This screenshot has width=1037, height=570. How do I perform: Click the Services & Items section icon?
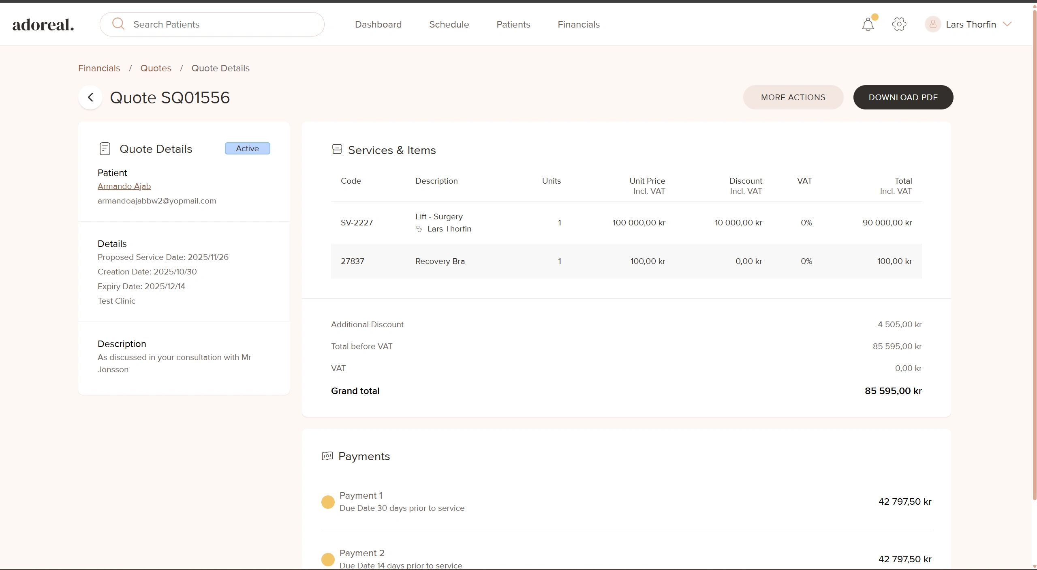click(337, 150)
